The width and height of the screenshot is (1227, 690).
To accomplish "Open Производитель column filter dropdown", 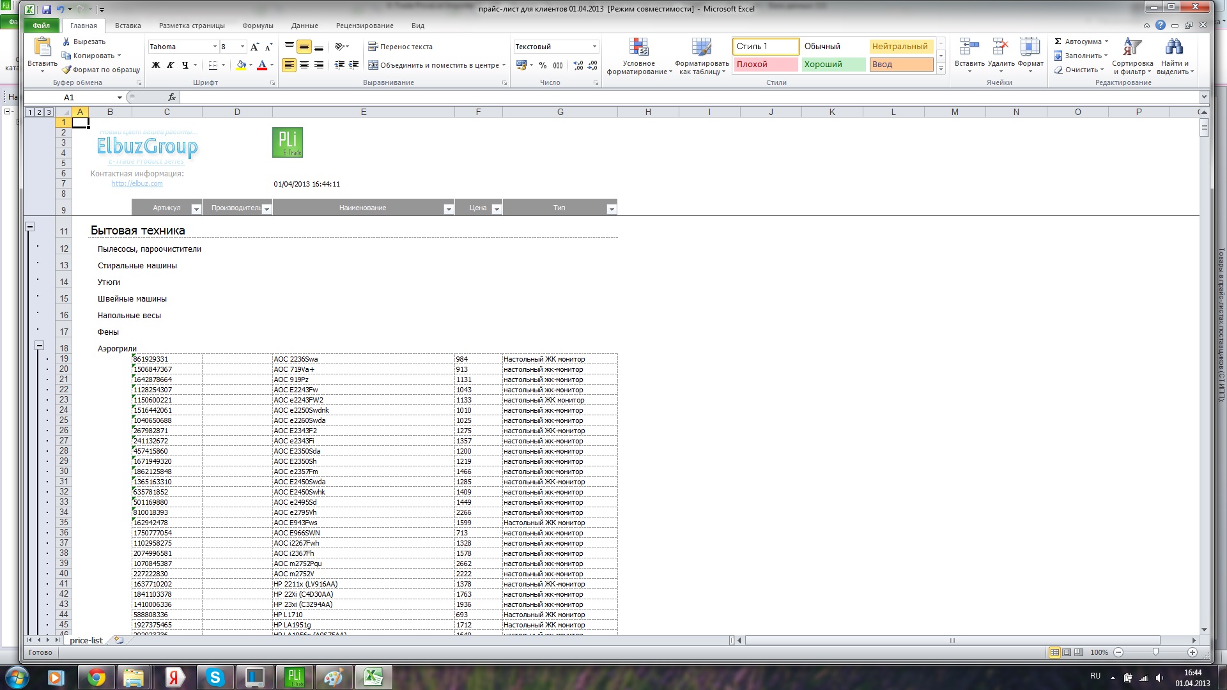I will (267, 209).
